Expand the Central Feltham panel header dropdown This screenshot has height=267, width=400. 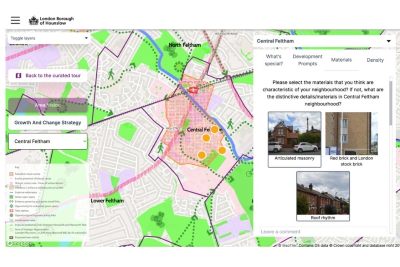[388, 41]
